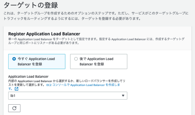
Task: Open the external link icon after 作成します
Action: (x=16, y=89)
